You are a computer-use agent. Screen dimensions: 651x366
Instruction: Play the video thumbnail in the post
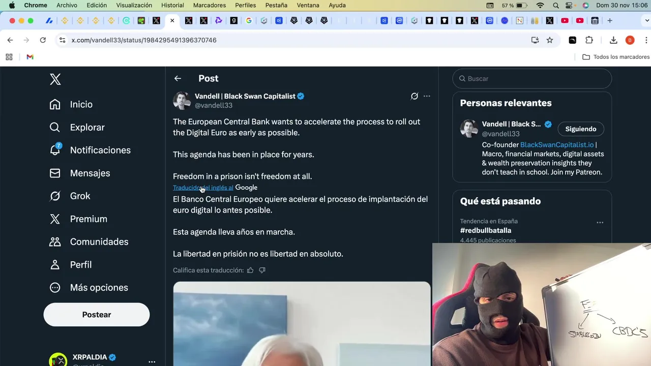(302, 324)
